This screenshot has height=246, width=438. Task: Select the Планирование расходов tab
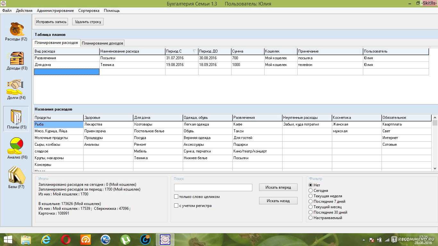coord(56,43)
